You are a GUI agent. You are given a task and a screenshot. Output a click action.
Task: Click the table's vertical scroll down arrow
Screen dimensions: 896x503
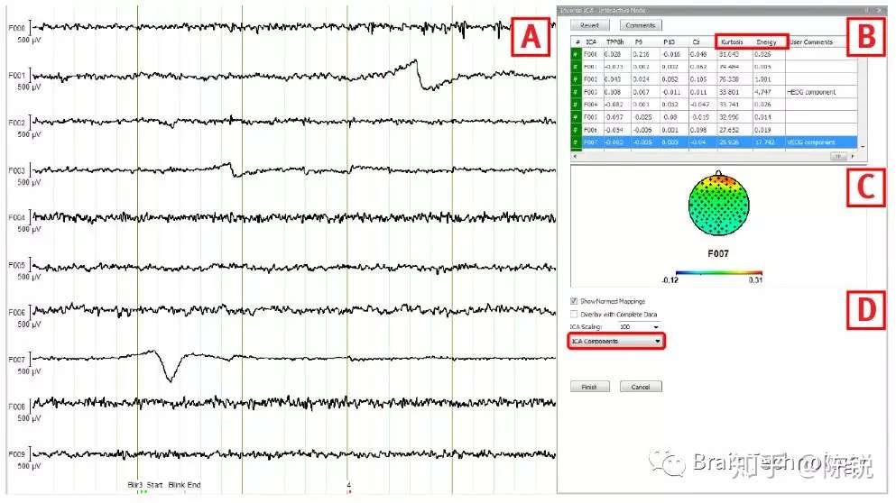(863, 147)
